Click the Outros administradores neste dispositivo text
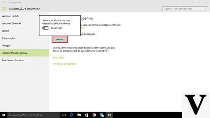Viewport: 210px width, 118px height. point(84,49)
